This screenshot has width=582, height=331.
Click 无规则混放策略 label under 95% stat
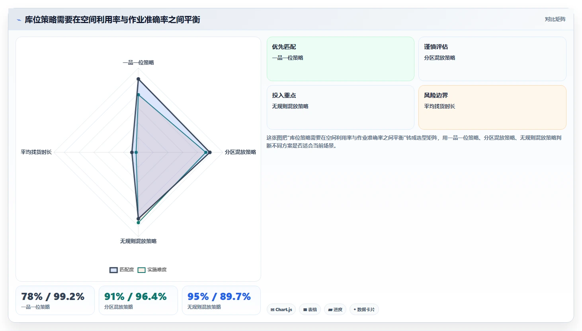(x=204, y=307)
